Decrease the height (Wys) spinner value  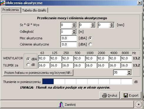click(112, 26)
